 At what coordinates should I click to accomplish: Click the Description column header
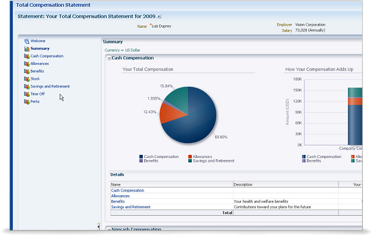click(x=286, y=184)
